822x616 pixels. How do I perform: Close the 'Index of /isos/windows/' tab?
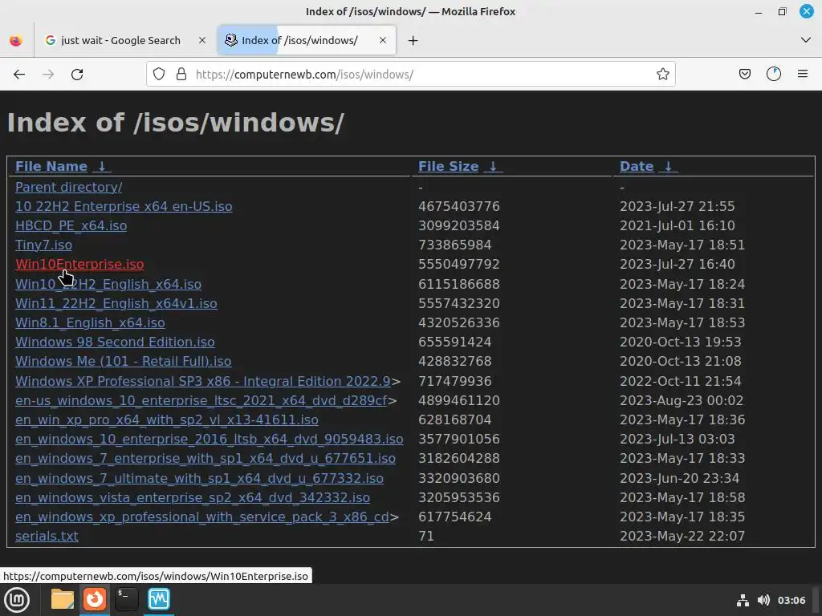coord(383,40)
